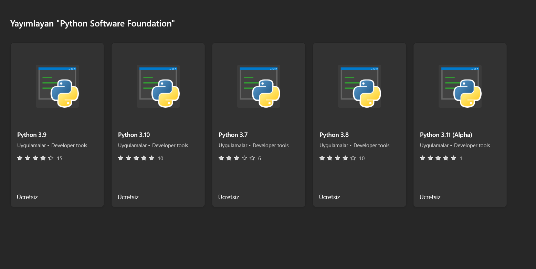Click Ücretsiz on the Python 3.11 (Alpha) card
The width and height of the screenshot is (536, 269).
point(430,197)
